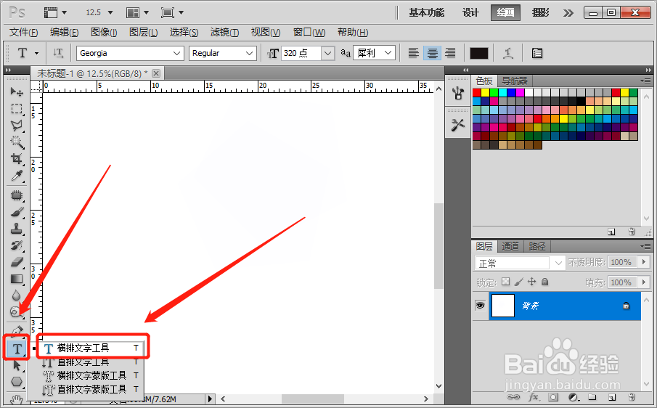Open Create warped text option
Viewport: 657px width, 408px height.
(508, 53)
